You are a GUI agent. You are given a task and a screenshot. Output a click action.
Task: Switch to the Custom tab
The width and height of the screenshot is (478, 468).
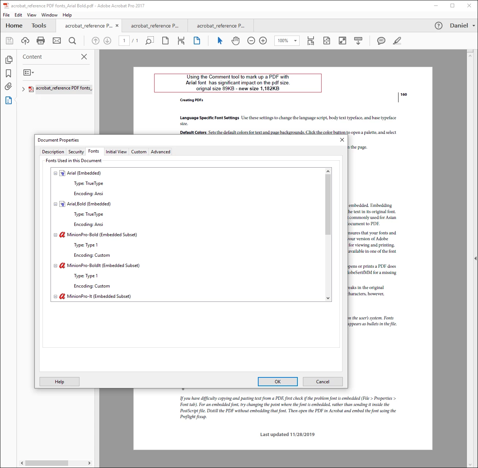(139, 152)
